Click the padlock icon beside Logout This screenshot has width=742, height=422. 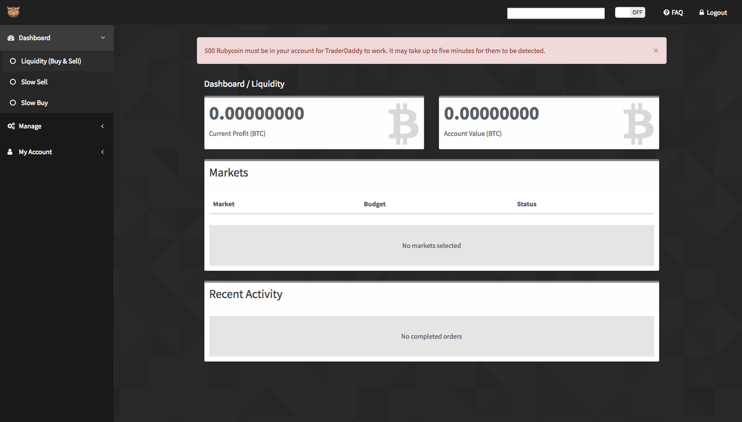pyautogui.click(x=700, y=12)
